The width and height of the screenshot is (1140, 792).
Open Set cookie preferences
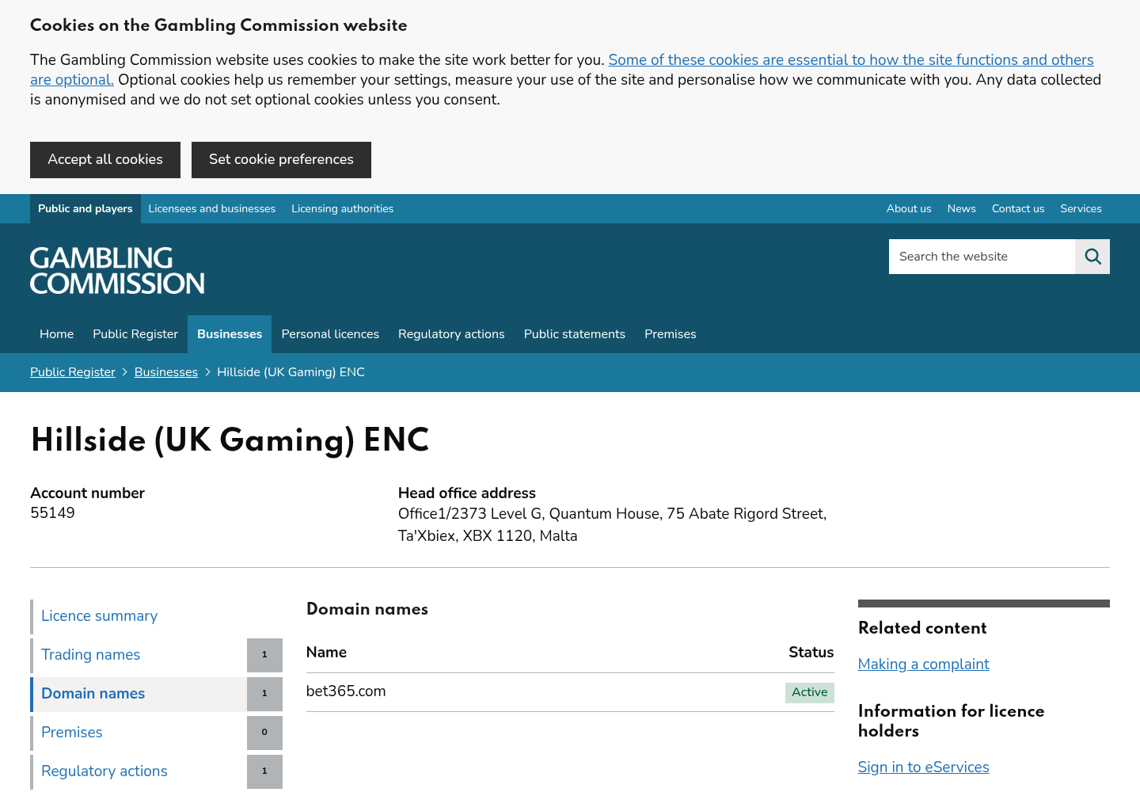pos(281,160)
